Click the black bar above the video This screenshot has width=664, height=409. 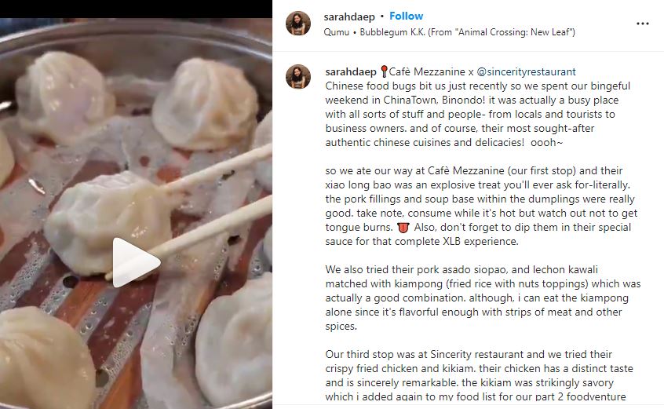(x=136, y=9)
